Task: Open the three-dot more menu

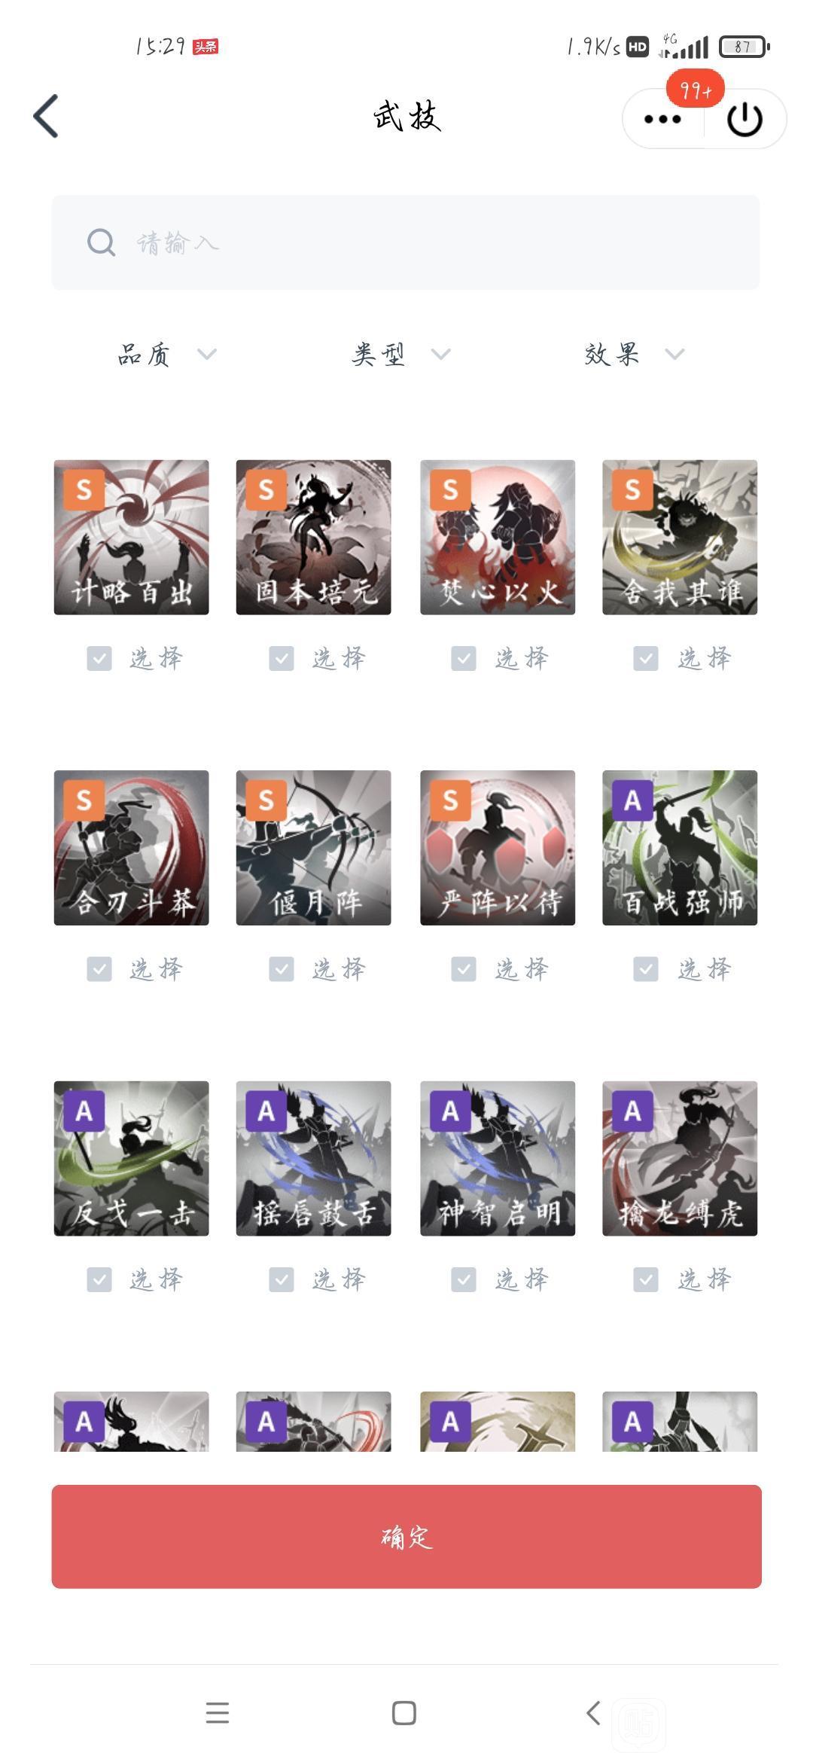Action: click(x=662, y=119)
